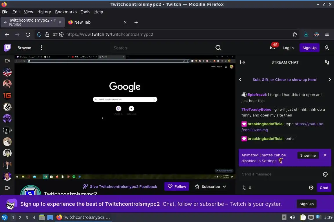Open a new browser tab with plus
The image size is (334, 222).
(136, 22)
